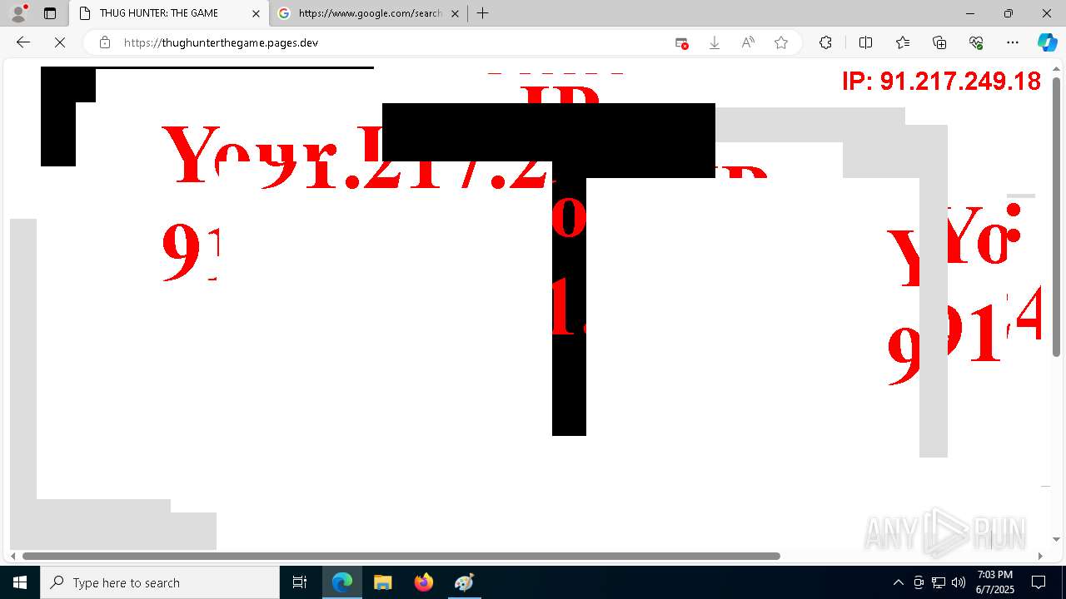The width and height of the screenshot is (1066, 599).
Task: Click the taskbar search box
Action: coord(160,582)
